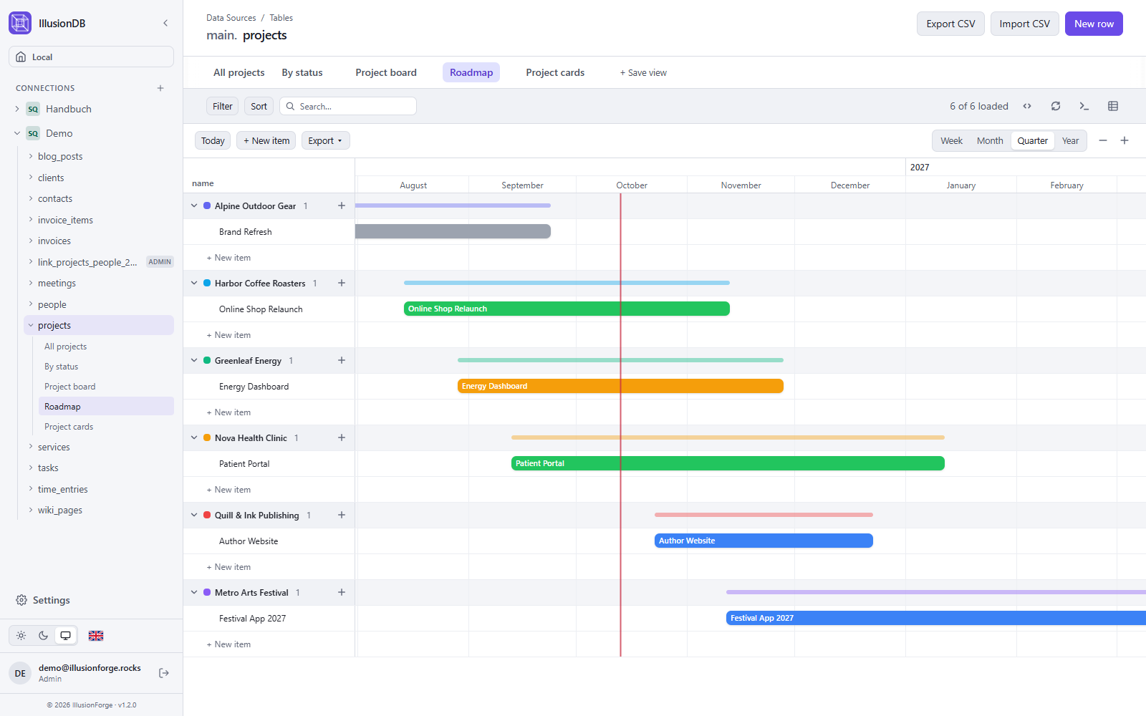Change language via the UK flag icon
1146x716 pixels.
pos(96,636)
